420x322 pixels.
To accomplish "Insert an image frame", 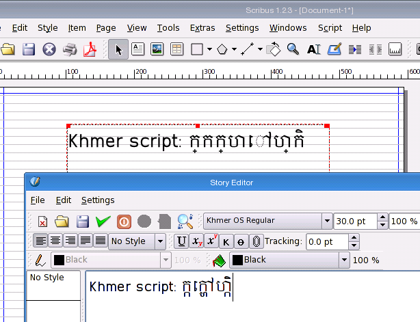I will (x=157, y=49).
